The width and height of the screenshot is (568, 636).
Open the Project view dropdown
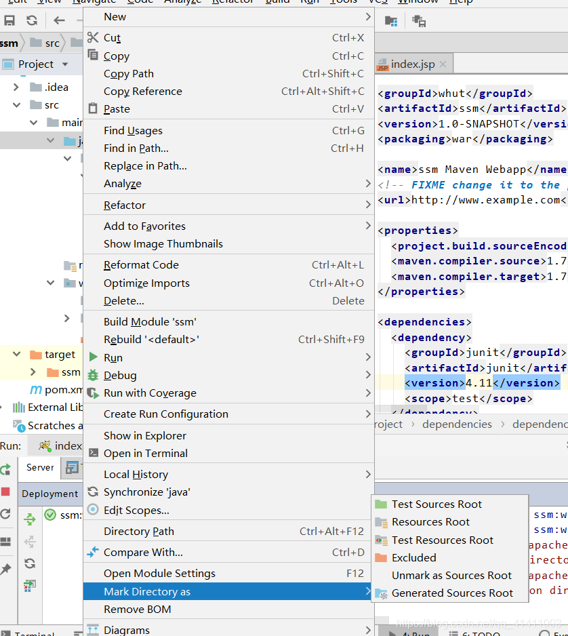tap(65, 64)
